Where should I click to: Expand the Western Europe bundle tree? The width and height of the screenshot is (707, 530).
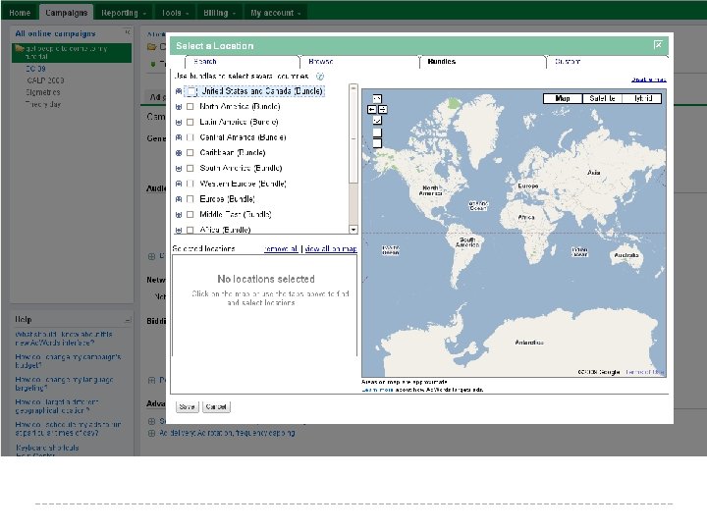(179, 184)
